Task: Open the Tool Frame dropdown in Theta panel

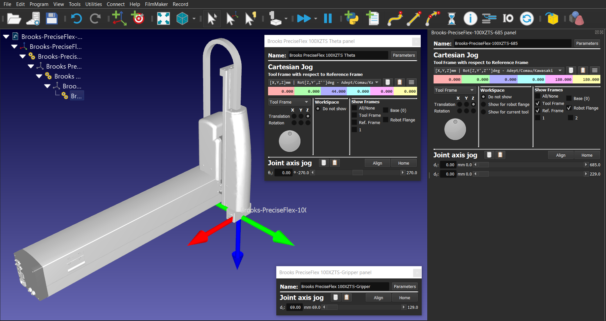Action: point(289,102)
